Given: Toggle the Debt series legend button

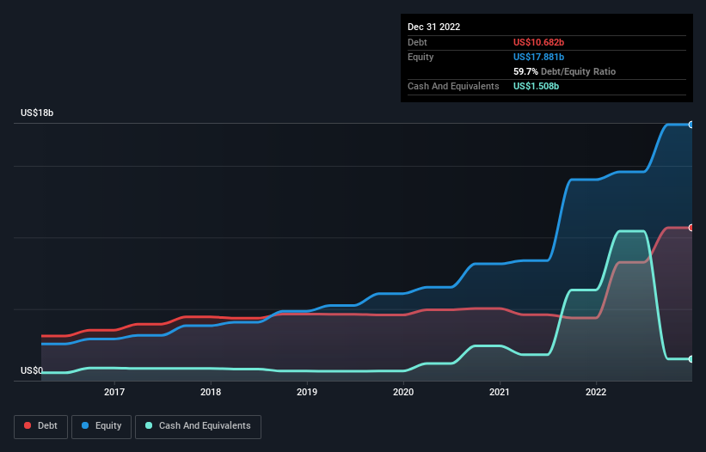Looking at the screenshot, I should [x=40, y=426].
